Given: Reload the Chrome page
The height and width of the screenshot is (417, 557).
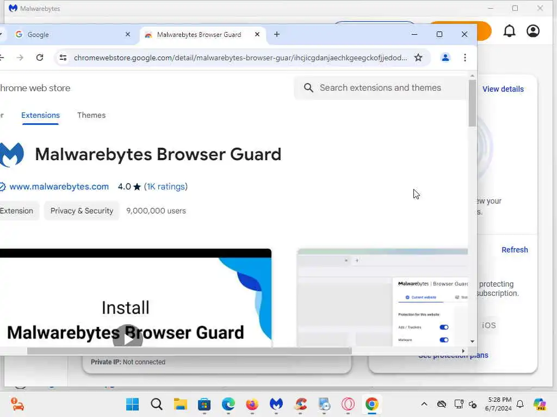Looking at the screenshot, I should (40, 58).
